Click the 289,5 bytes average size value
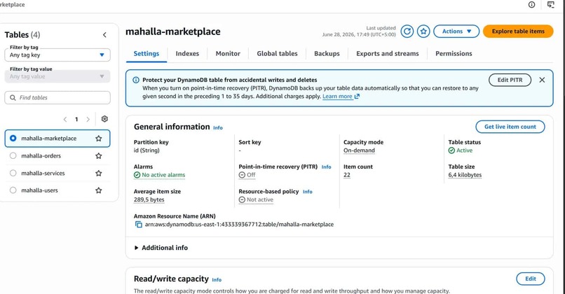The height and width of the screenshot is (294, 565). pos(149,199)
